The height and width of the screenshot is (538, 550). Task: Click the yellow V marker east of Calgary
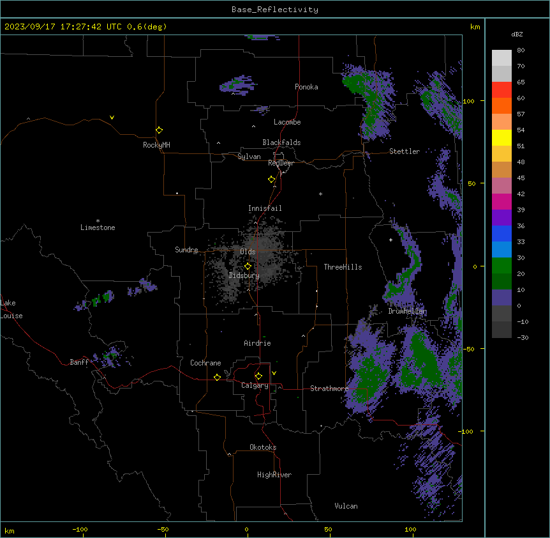tap(274, 373)
